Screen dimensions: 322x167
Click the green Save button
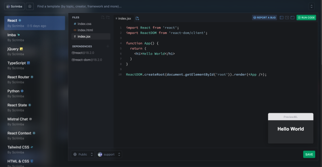(x=309, y=154)
